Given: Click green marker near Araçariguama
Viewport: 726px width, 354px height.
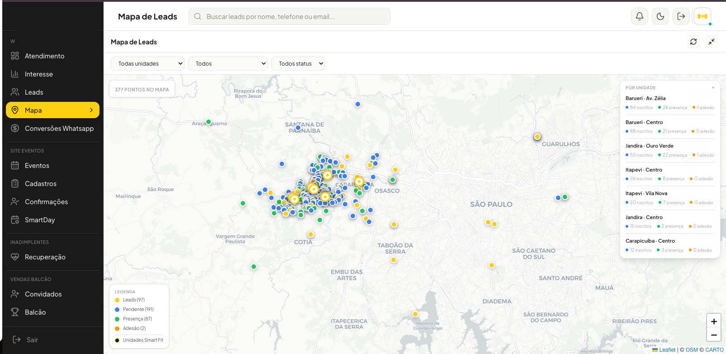Looking at the screenshot, I should click(x=209, y=122).
